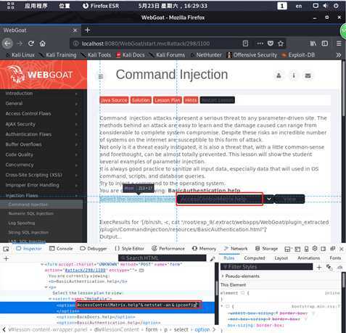Viewport: 346px width, 333px height.
Task: Toggle the Firefox sidebar view icon
Action: tap(325, 44)
